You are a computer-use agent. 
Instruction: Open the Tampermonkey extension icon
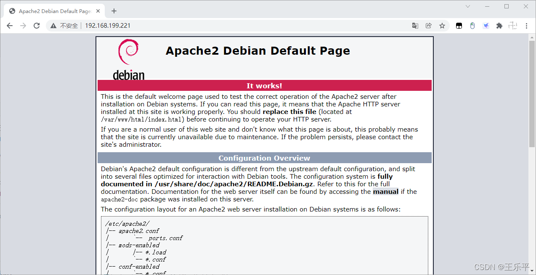pos(459,26)
